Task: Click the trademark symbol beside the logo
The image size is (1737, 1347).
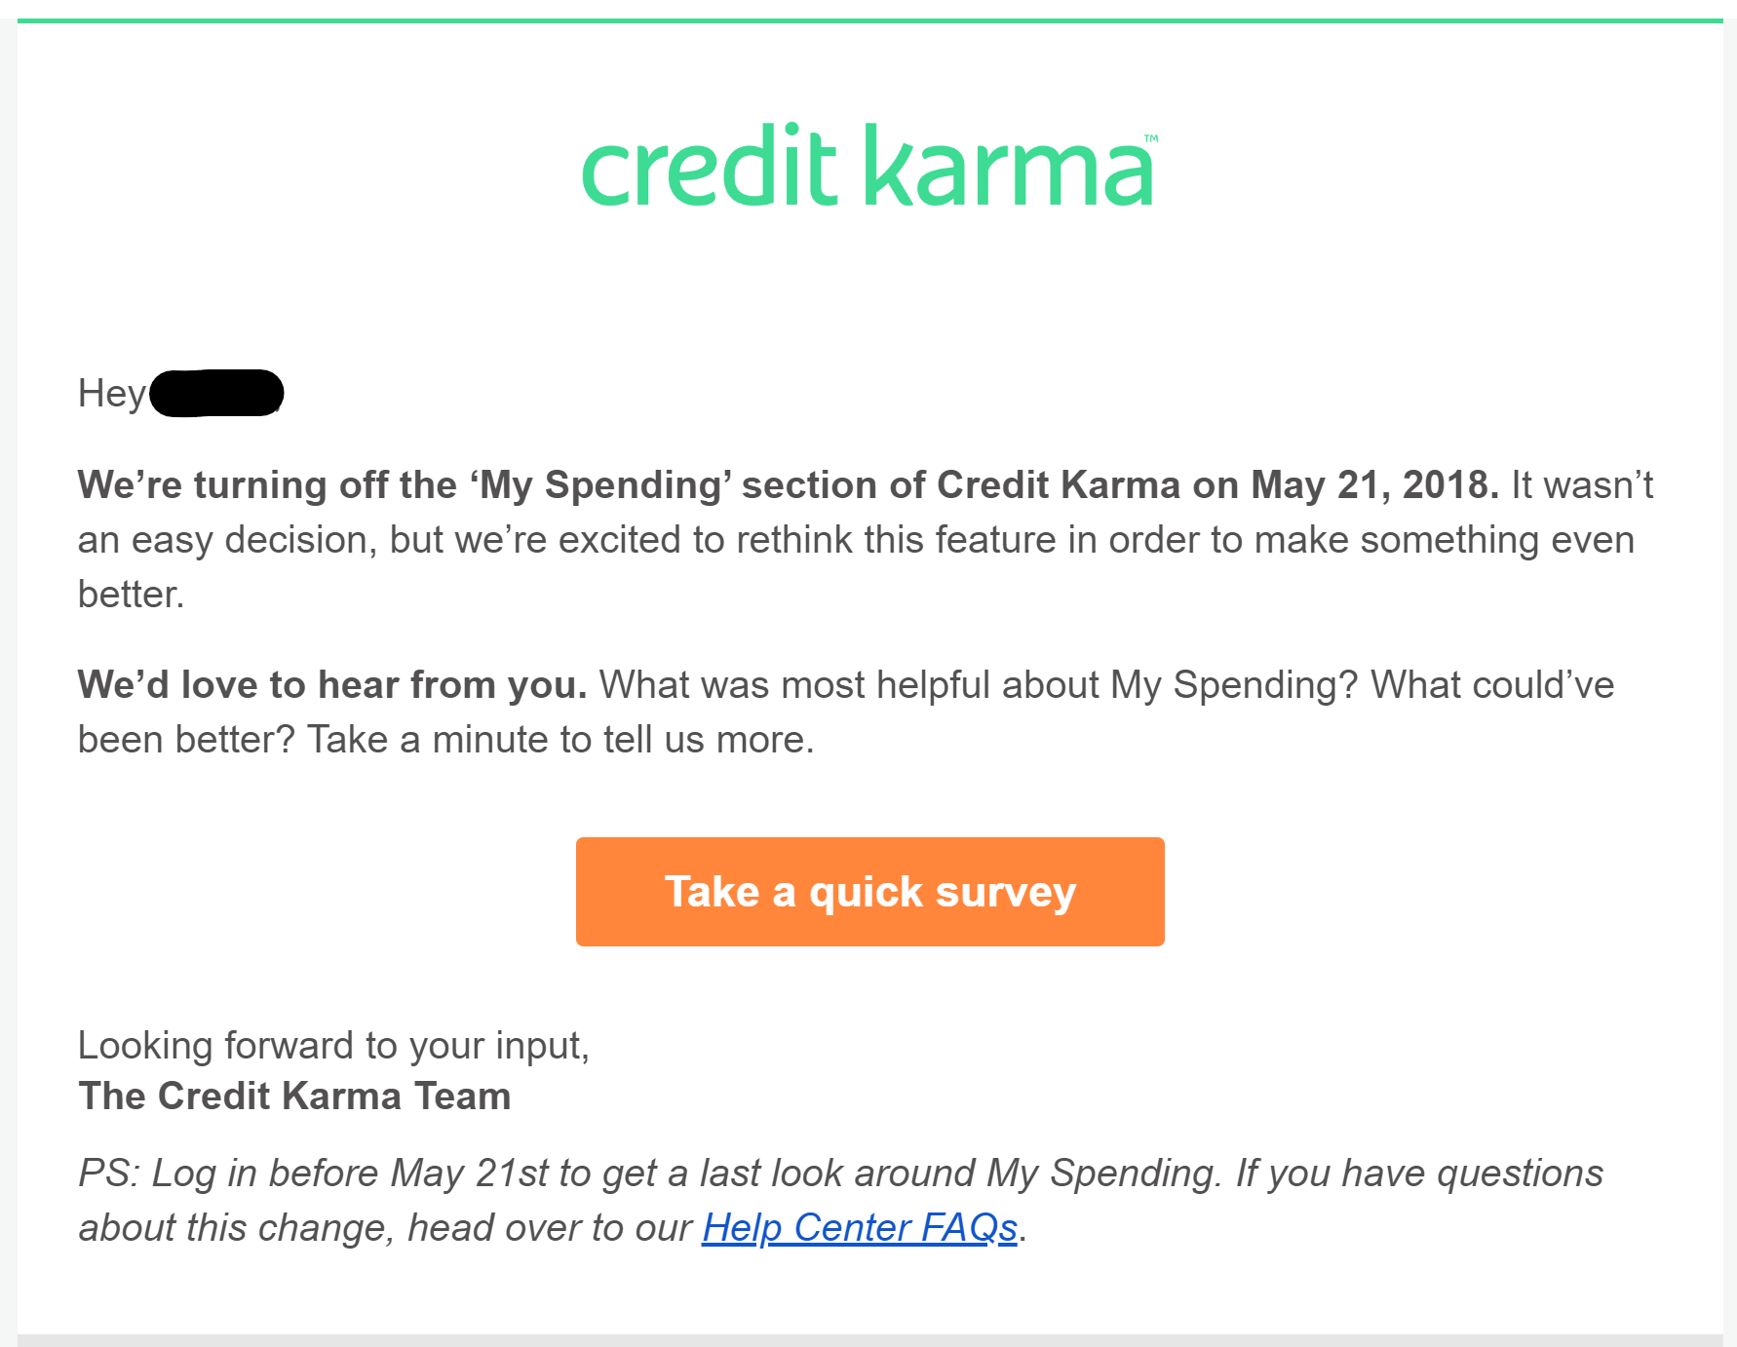Action: 1151,138
